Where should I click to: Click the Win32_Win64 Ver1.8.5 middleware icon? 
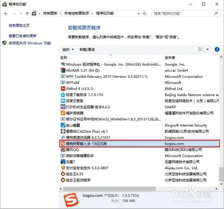(x=63, y=119)
